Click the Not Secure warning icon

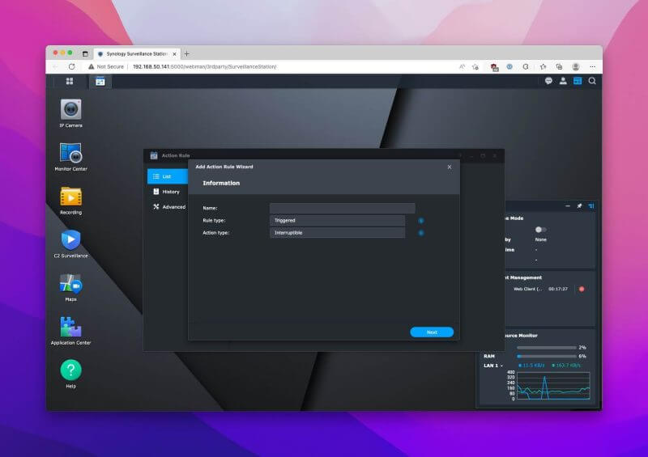coord(91,66)
